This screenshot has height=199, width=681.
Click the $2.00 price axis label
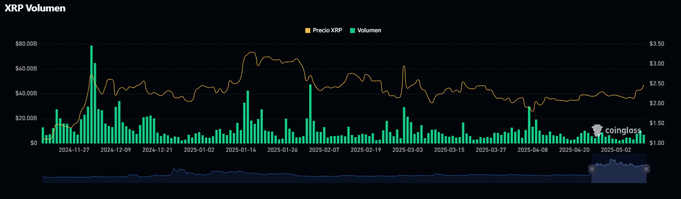(657, 104)
